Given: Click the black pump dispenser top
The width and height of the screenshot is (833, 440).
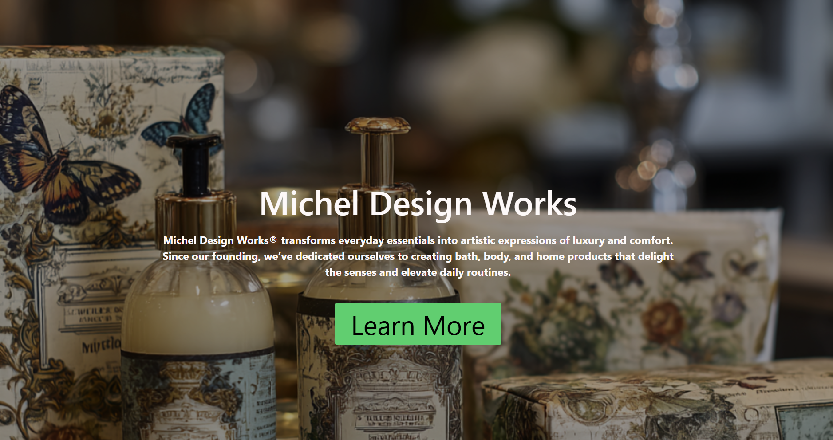Looking at the screenshot, I should click(x=195, y=164).
